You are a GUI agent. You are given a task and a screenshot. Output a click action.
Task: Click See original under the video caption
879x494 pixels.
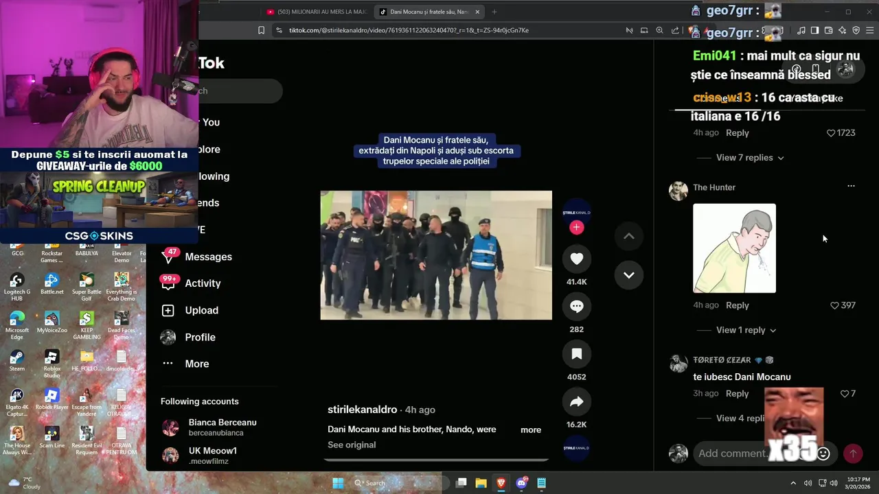[x=352, y=445]
